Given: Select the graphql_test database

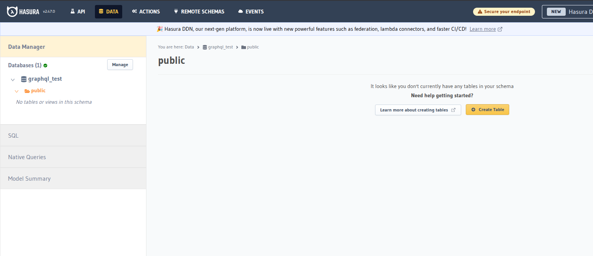Looking at the screenshot, I should point(45,79).
